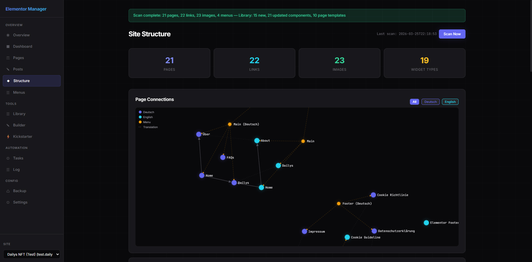The width and height of the screenshot is (532, 262).
Task: Click the 21 Pages stat card
Action: tap(169, 63)
